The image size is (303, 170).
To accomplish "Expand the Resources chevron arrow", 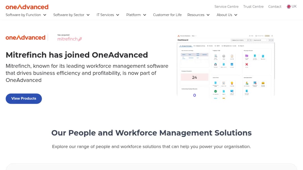I will pyautogui.click(x=208, y=15).
